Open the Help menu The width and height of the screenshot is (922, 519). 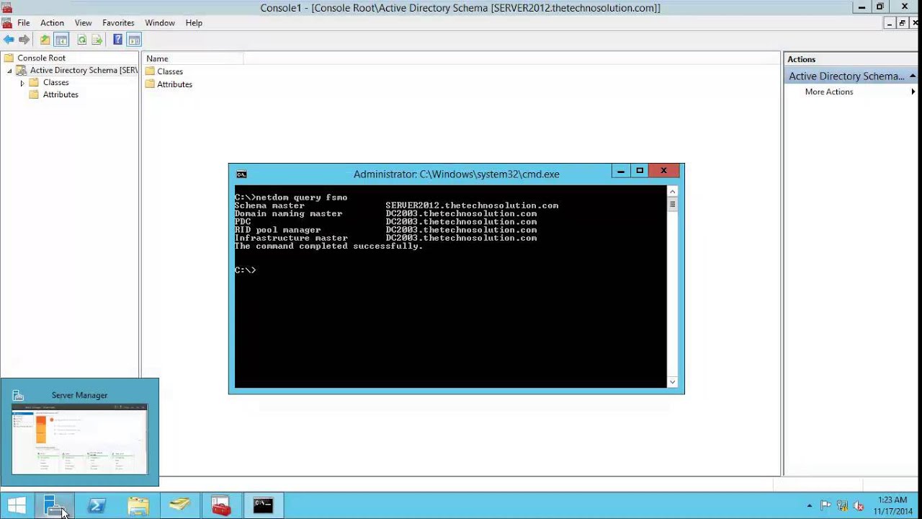coord(194,23)
